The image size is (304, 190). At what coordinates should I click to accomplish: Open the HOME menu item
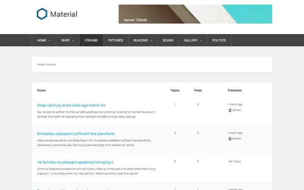pyautogui.click(x=42, y=40)
